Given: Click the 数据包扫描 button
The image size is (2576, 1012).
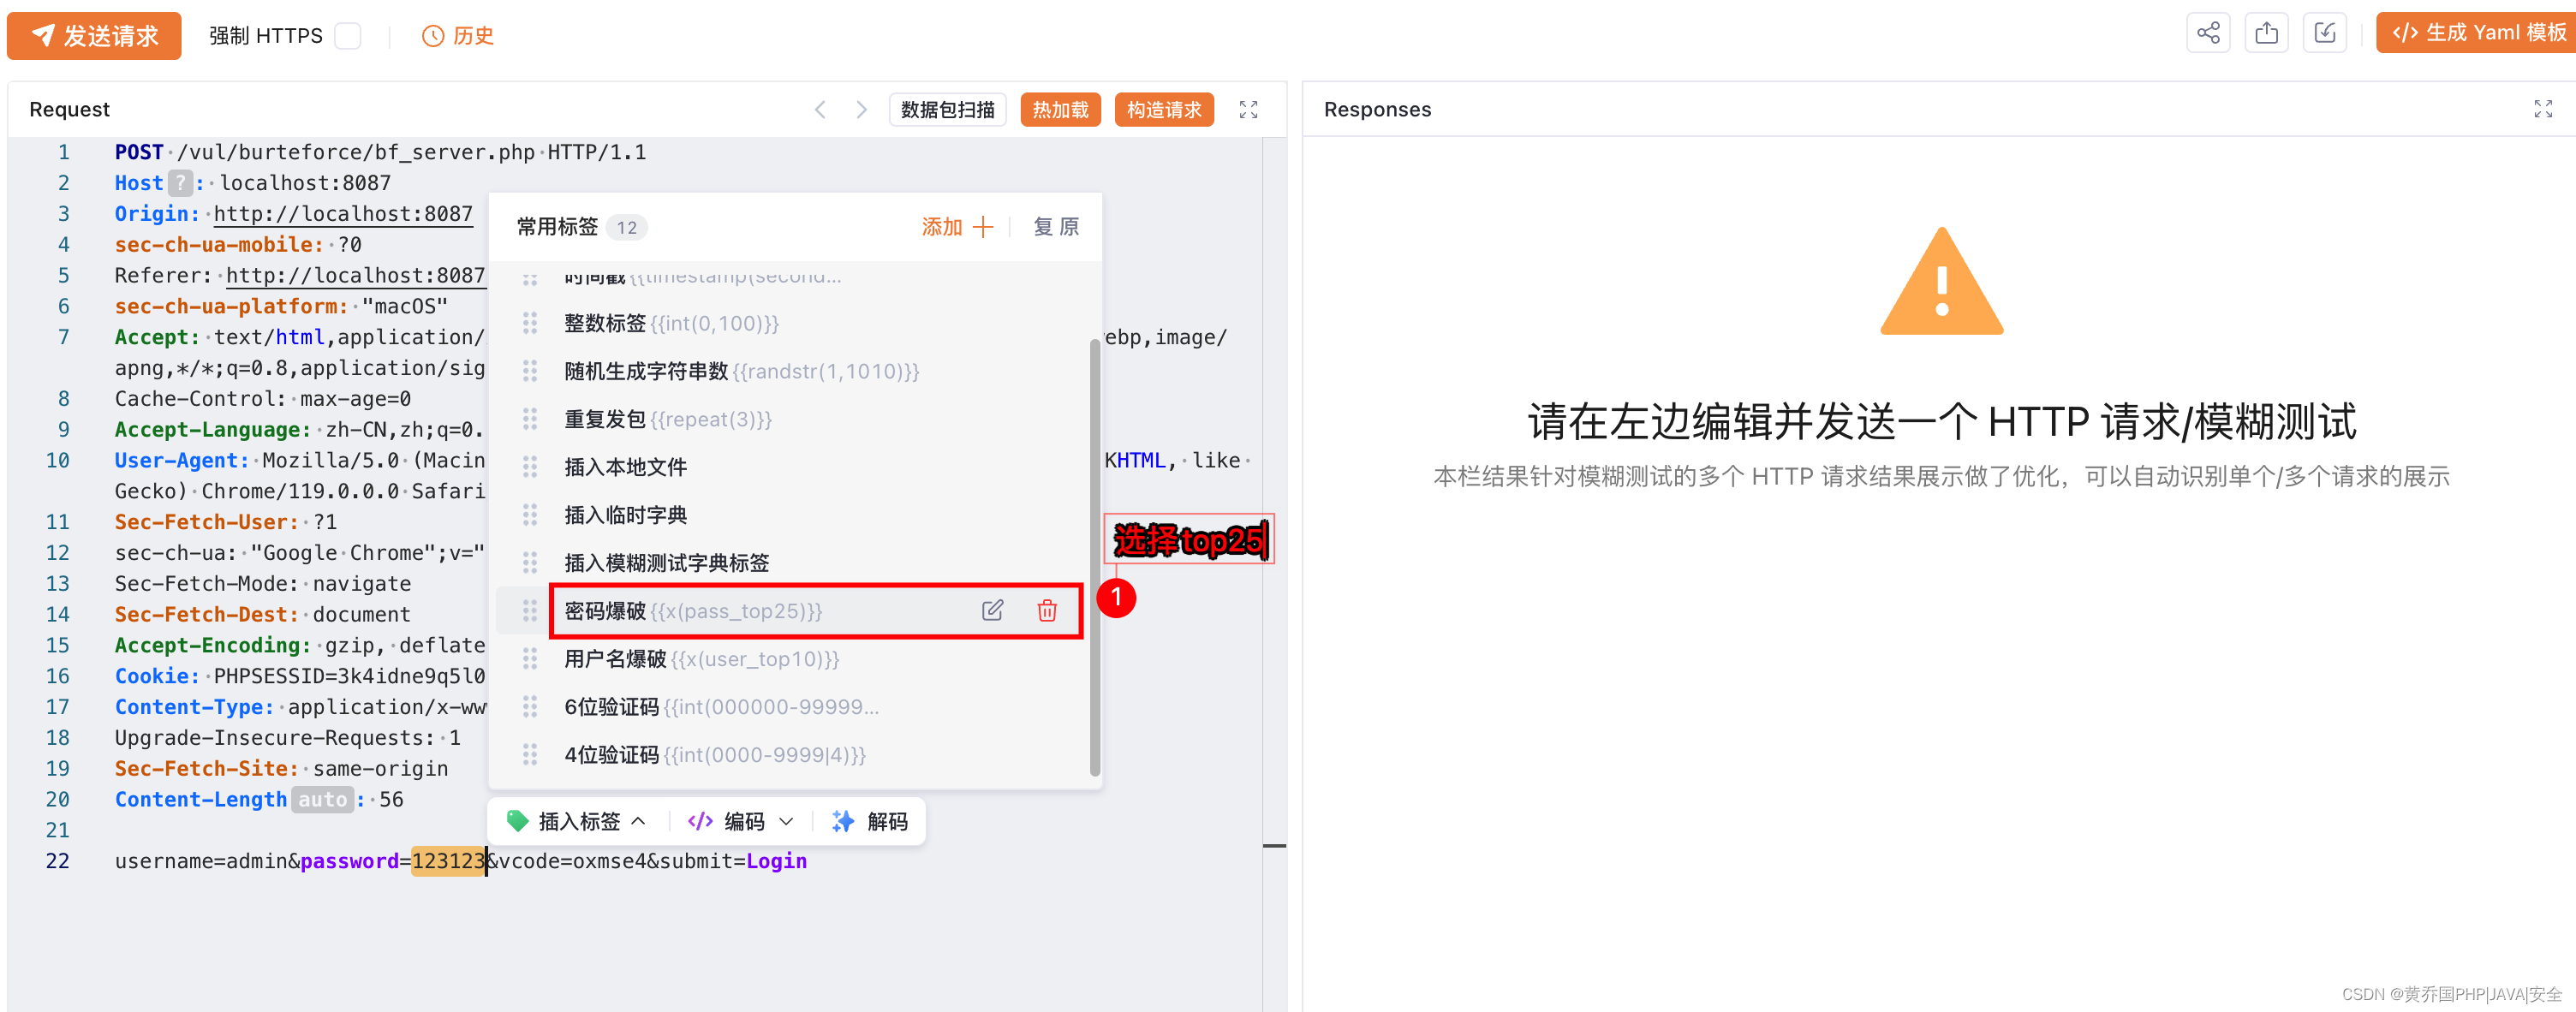Looking at the screenshot, I should 947,109.
